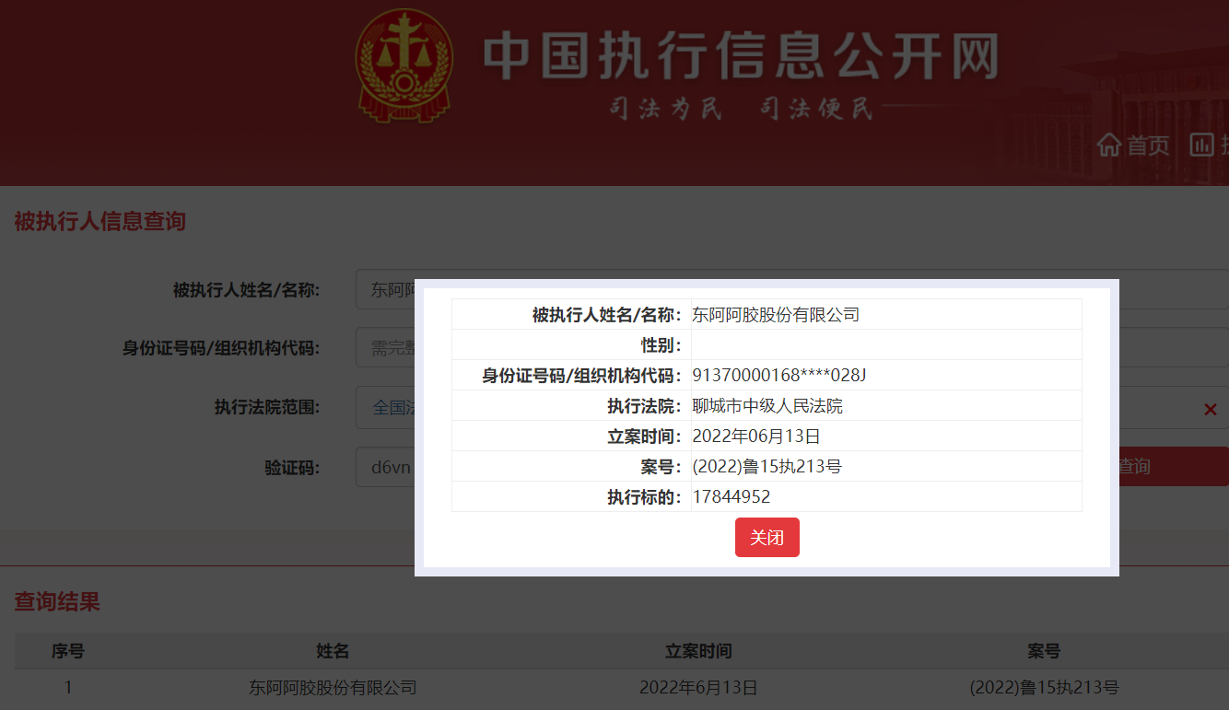Focus the 被执行人姓名/名称 input field

point(792,289)
